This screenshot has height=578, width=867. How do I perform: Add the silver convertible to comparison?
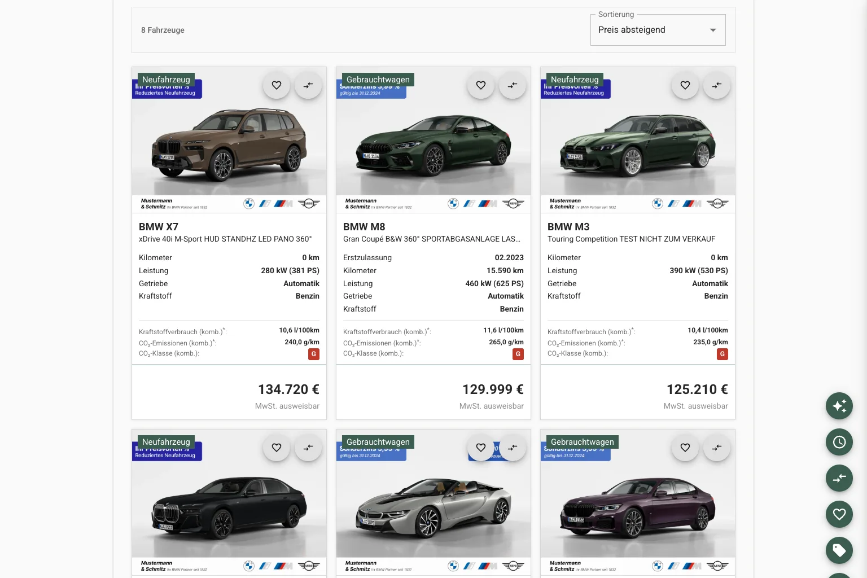tap(513, 448)
